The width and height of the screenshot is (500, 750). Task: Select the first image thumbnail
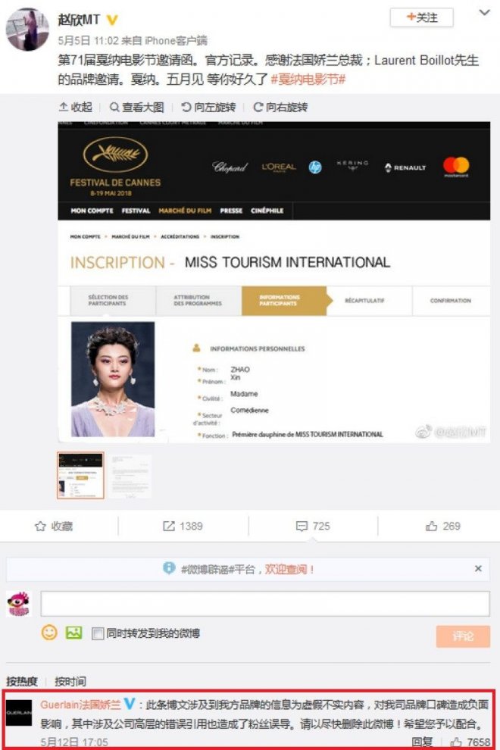tap(80, 475)
